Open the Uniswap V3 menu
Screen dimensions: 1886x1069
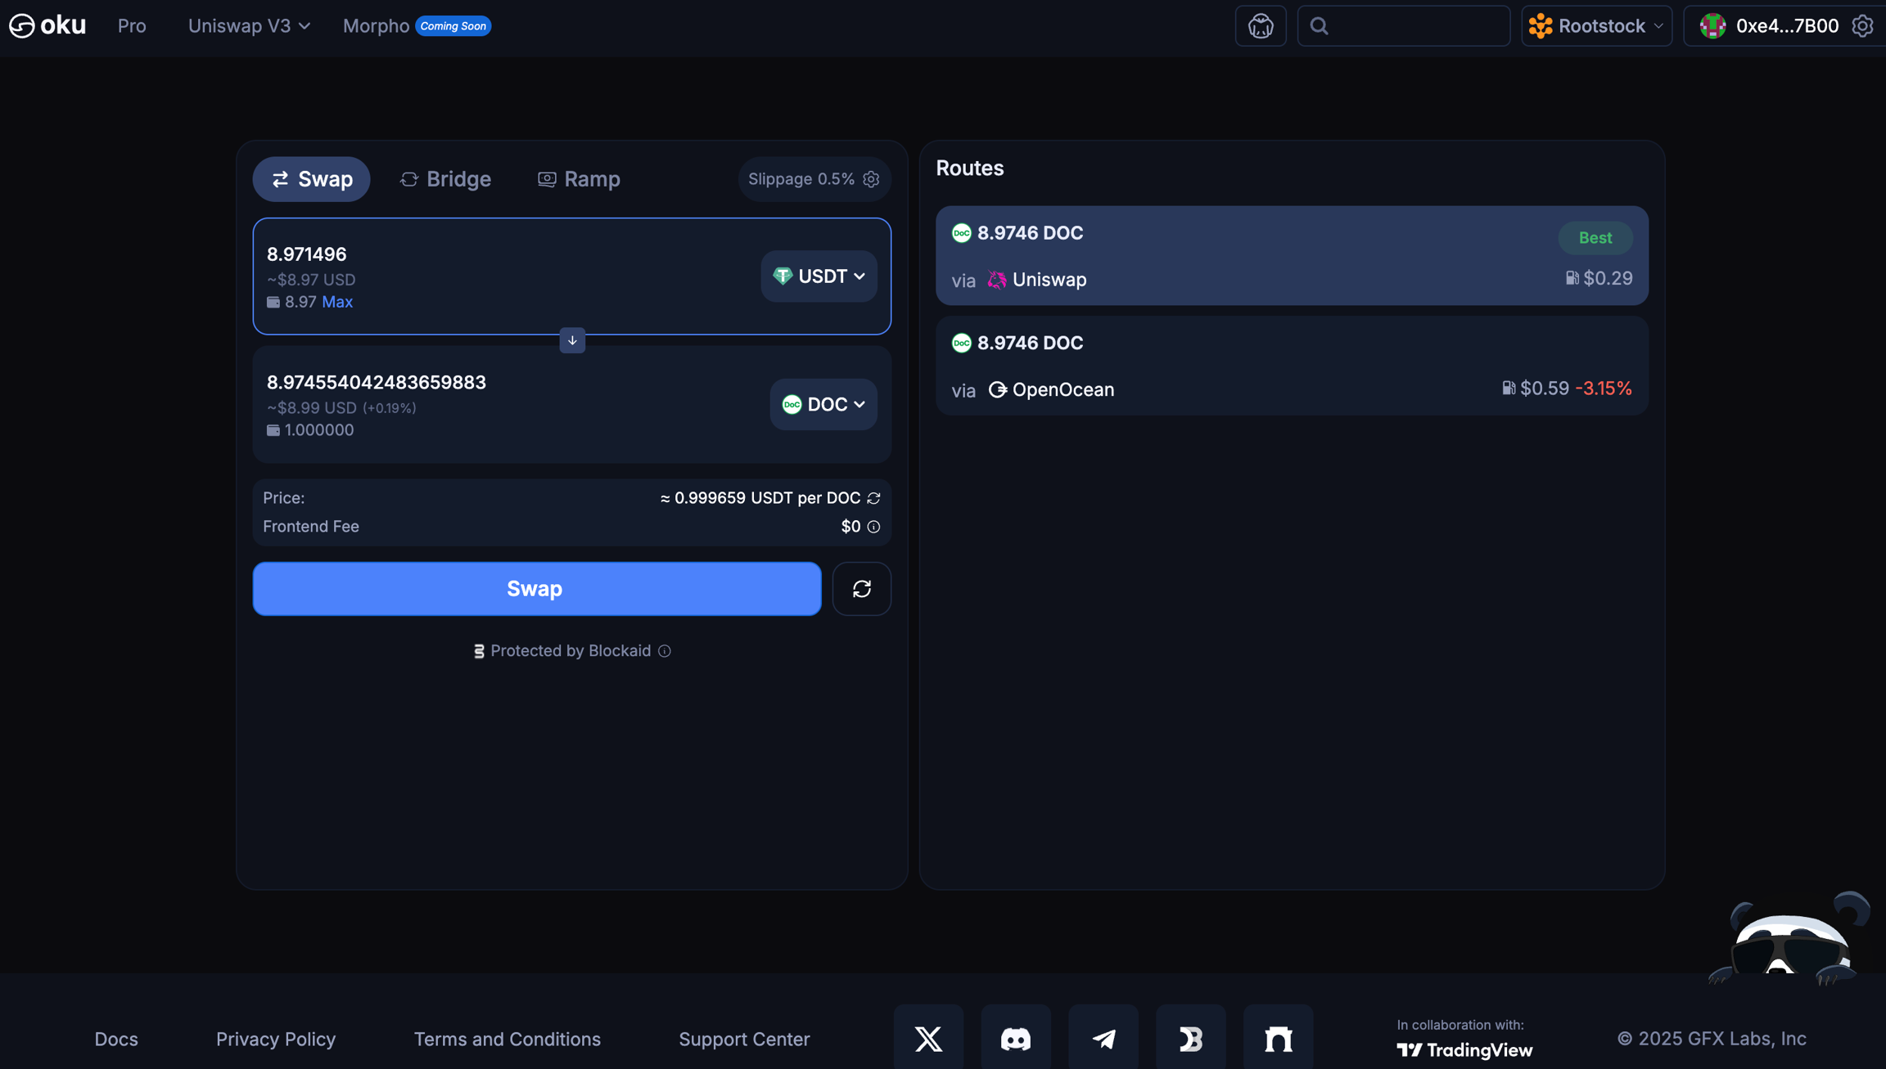tap(249, 26)
